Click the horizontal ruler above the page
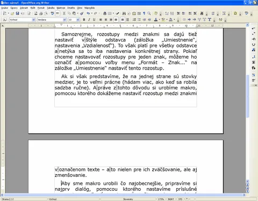 (x=125, y=26)
